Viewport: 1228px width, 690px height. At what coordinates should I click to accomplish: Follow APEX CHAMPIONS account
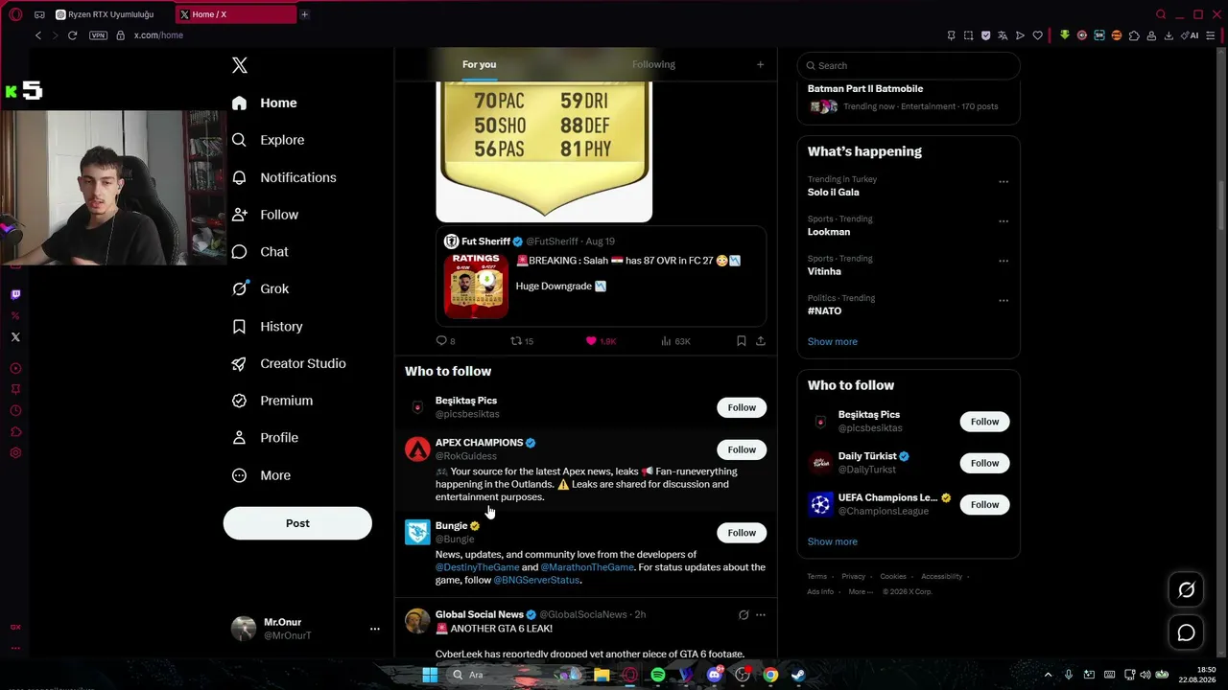742,449
